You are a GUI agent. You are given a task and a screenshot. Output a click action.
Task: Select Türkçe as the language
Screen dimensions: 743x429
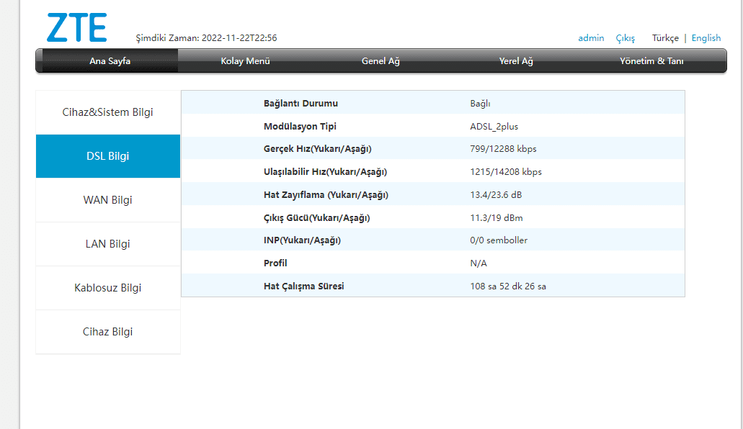pos(665,38)
